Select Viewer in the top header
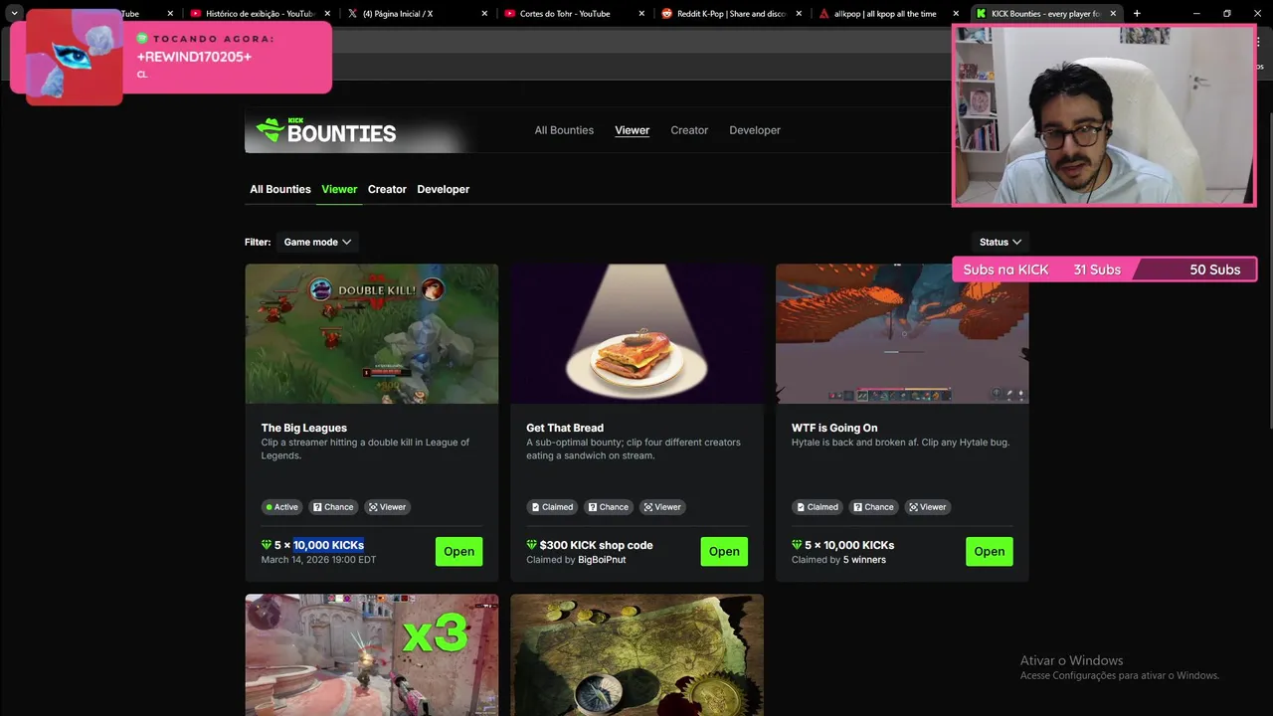1273x716 pixels. coord(632,130)
